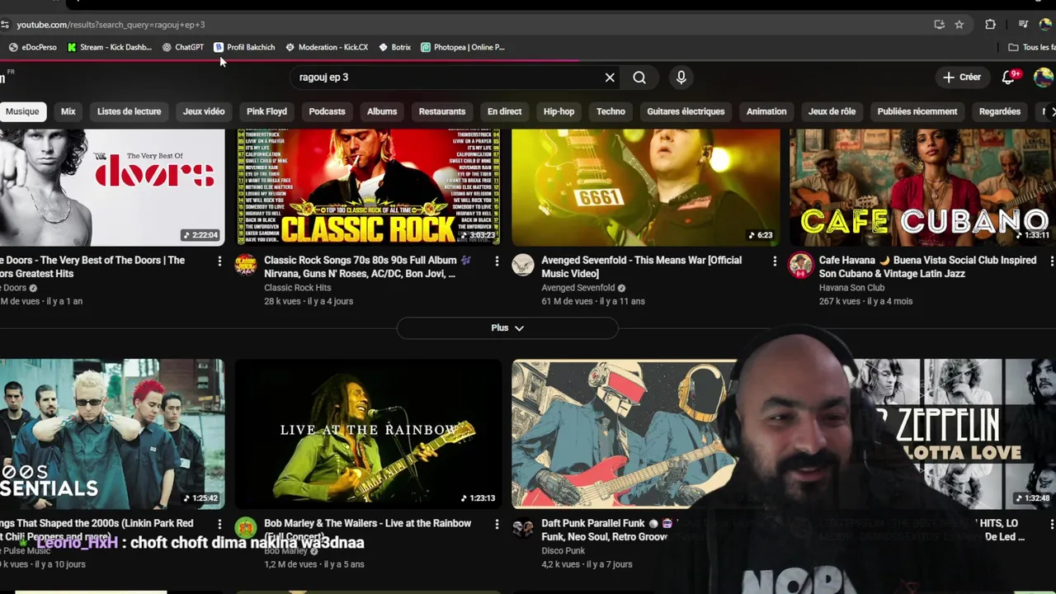Click the Cafe Havana Buena Vista video title
The height and width of the screenshot is (594, 1056).
point(927,266)
